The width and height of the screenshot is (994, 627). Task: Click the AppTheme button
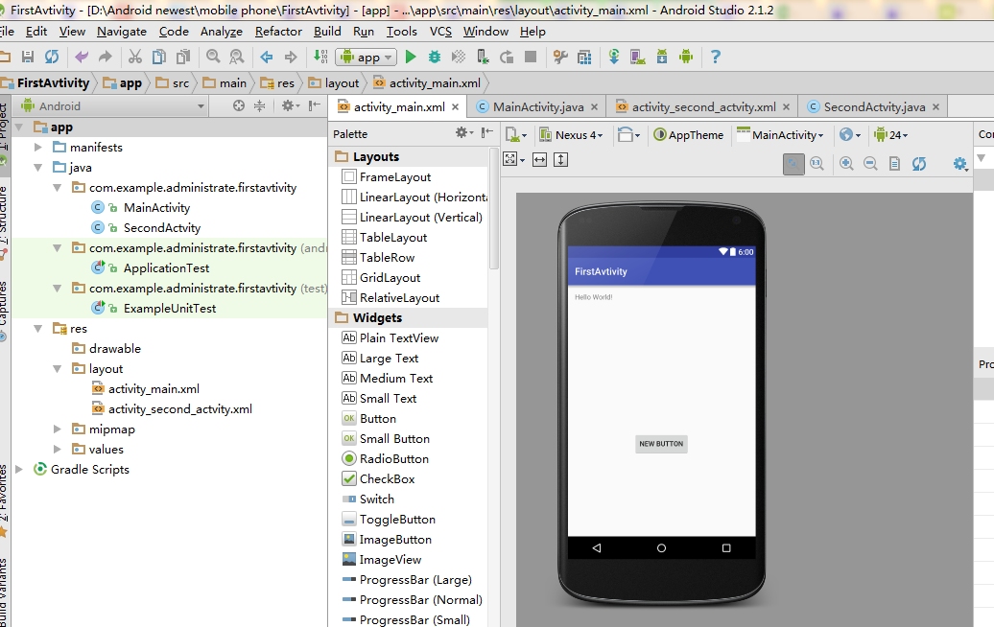(x=689, y=135)
